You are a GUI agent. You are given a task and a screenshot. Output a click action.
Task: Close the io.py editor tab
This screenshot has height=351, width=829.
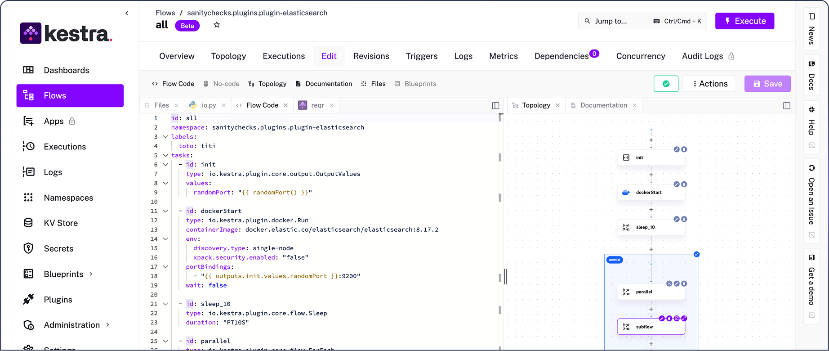tap(223, 105)
